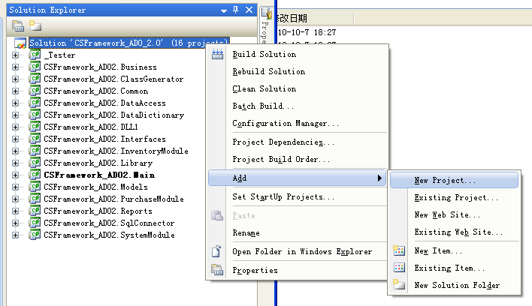Image resolution: width=532 pixels, height=306 pixels.
Task: Select the CSFramework_ADO2.DataAccess project
Action: pos(104,103)
